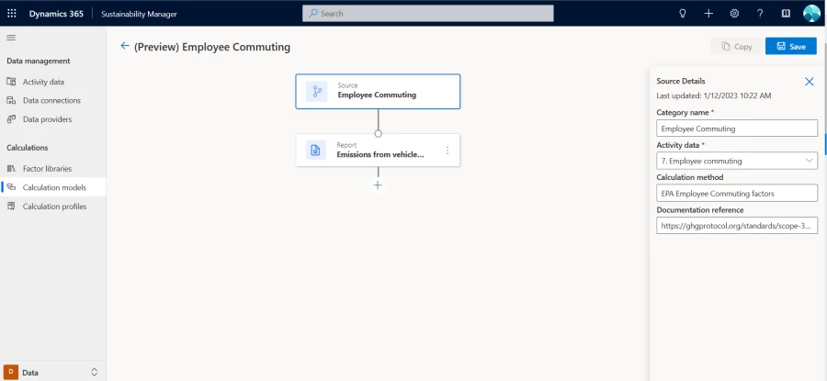Click the Source node branch icon
This screenshot has height=381, width=827.
coord(316,91)
